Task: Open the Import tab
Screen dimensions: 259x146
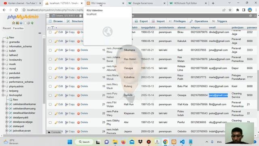Action: (x=158, y=21)
